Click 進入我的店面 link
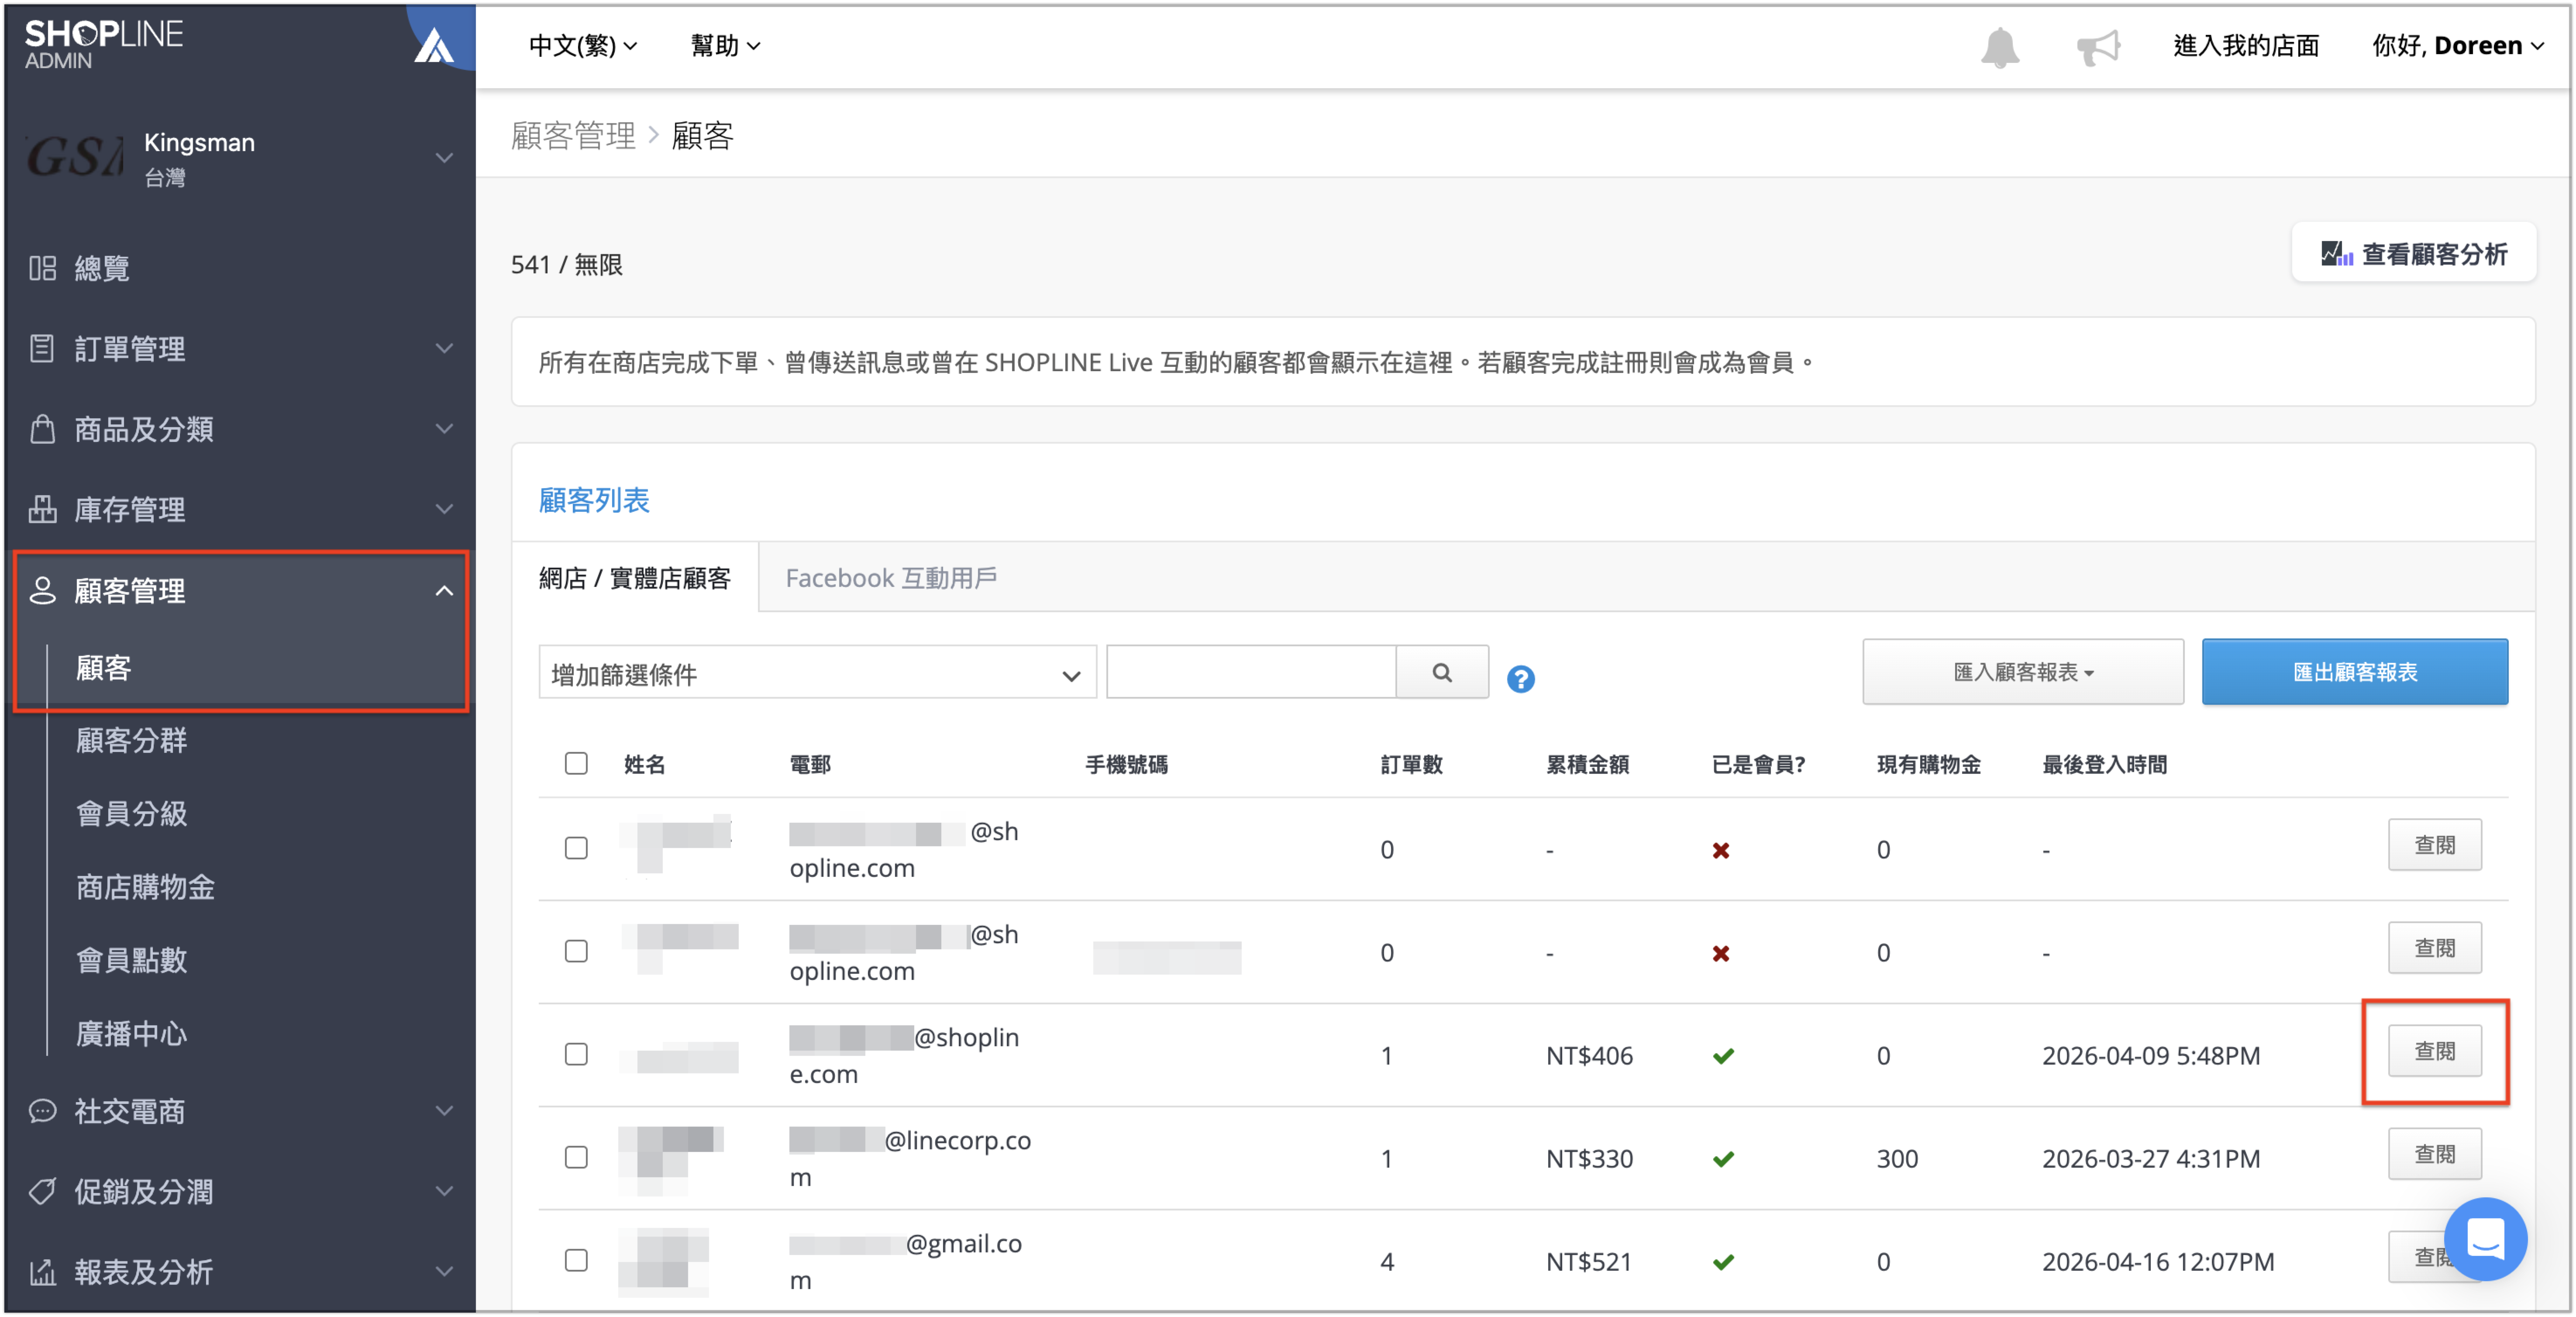Viewport: 2576px width, 1317px height. click(x=2245, y=46)
